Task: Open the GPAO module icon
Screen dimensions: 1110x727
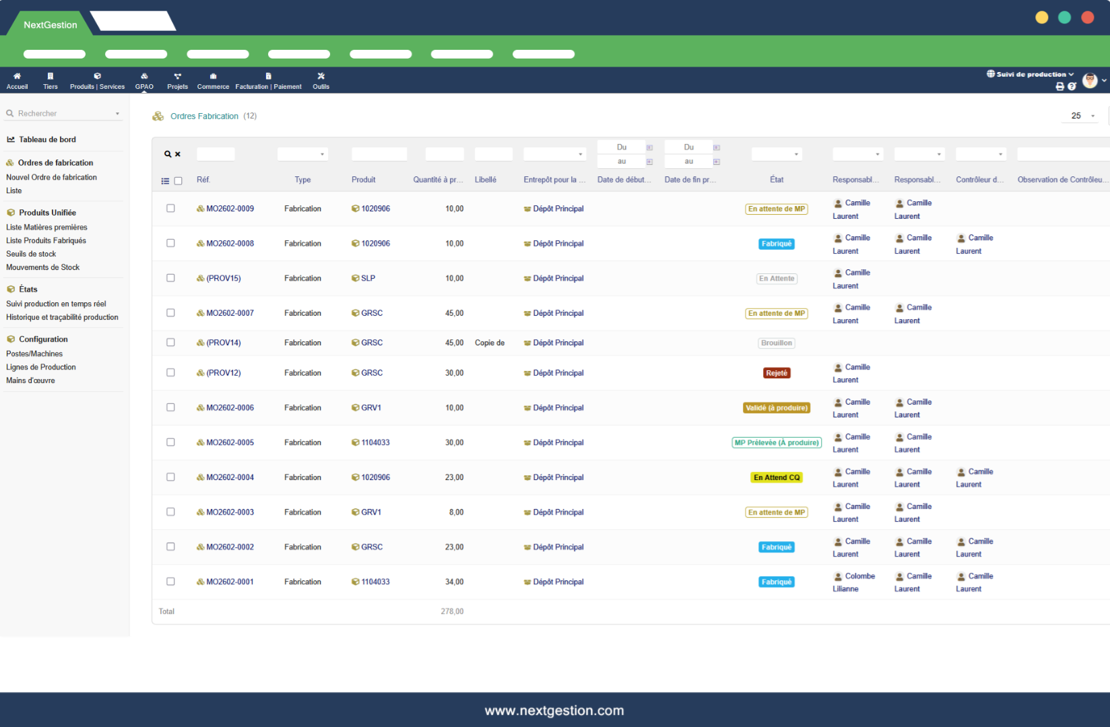Action: (x=144, y=77)
